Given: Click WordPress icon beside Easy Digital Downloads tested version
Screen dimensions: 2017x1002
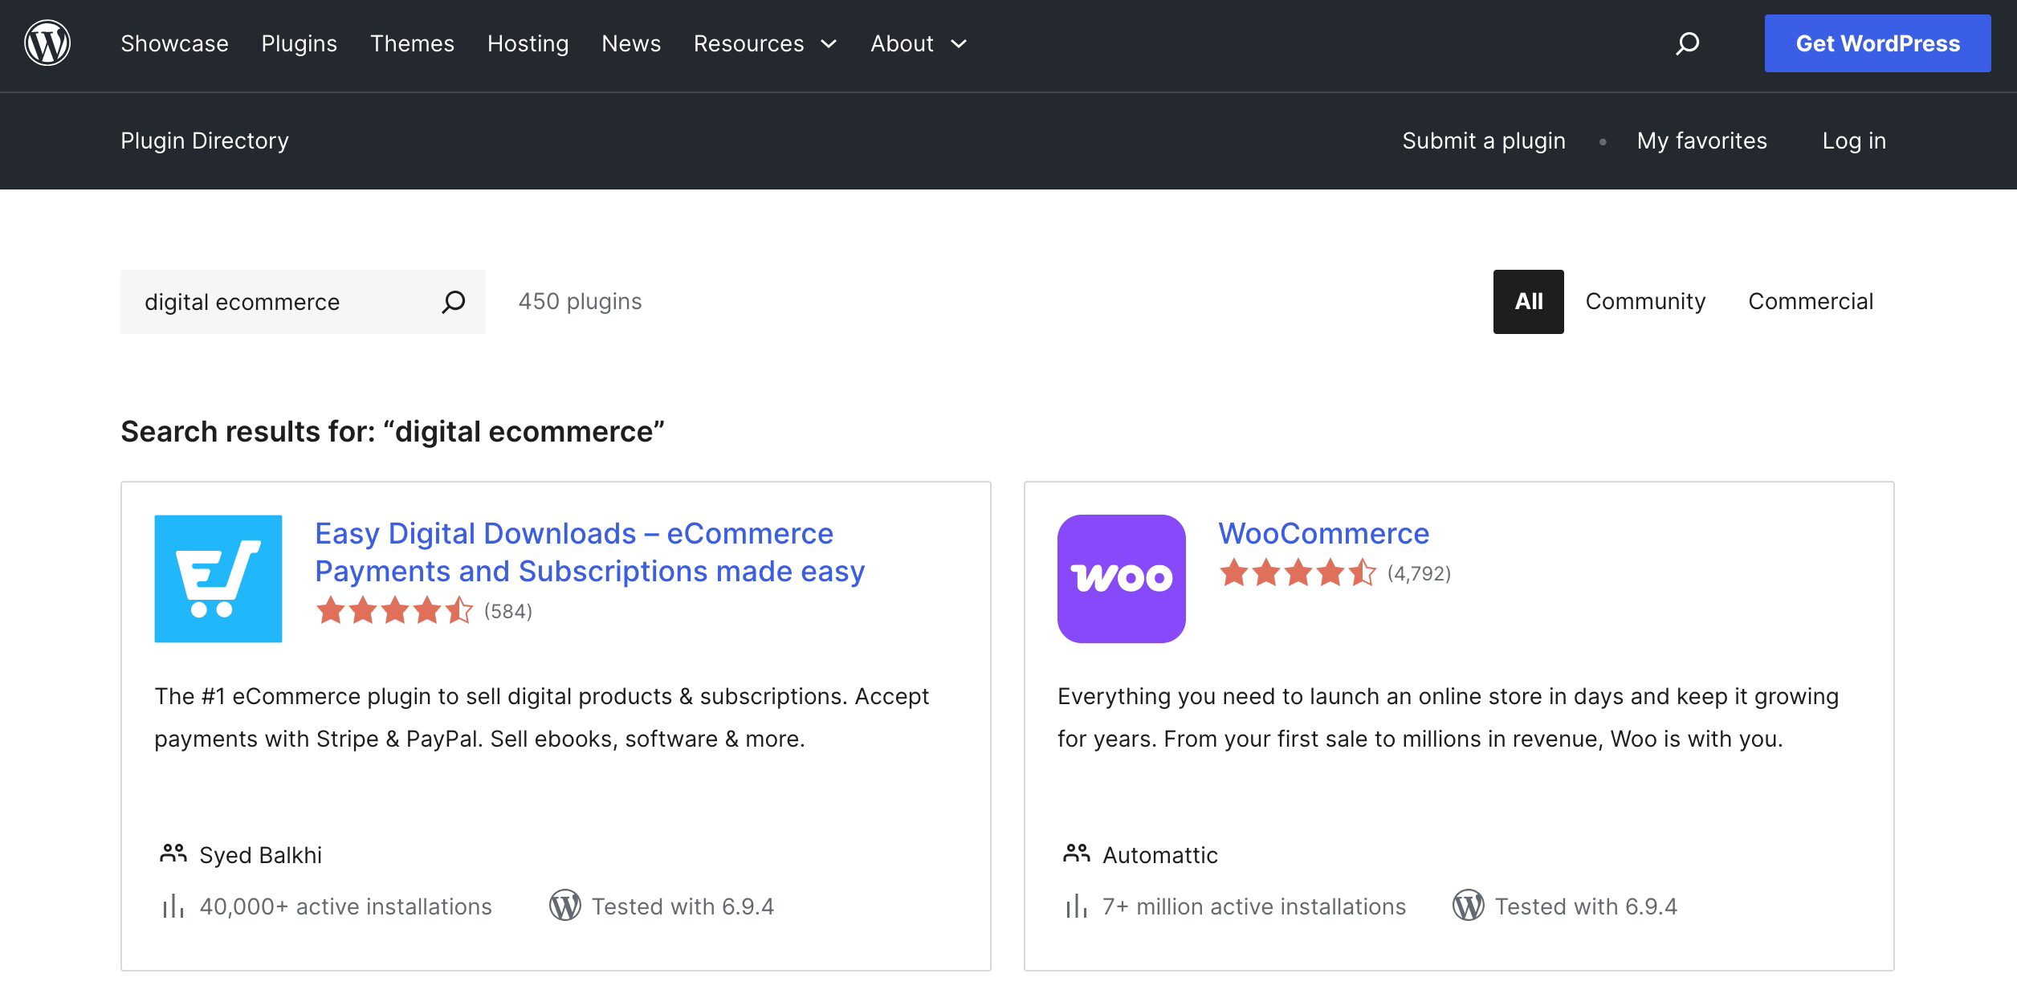Looking at the screenshot, I should click(565, 906).
